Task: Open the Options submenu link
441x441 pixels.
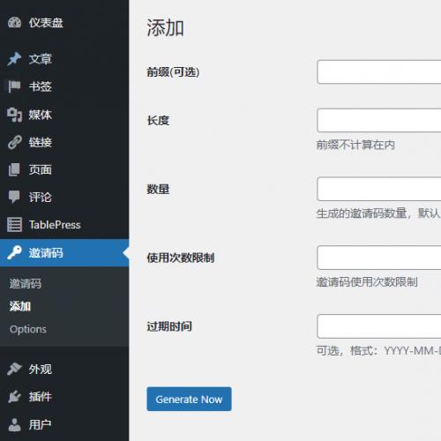Action: [28, 329]
